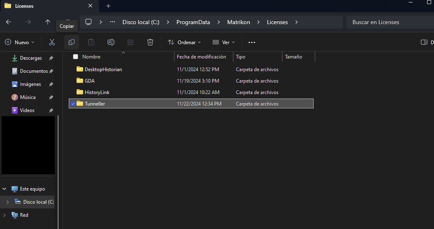Viewport: 434px width, 229px height.
Task: Open the Nuevo dropdown
Action: (19, 42)
